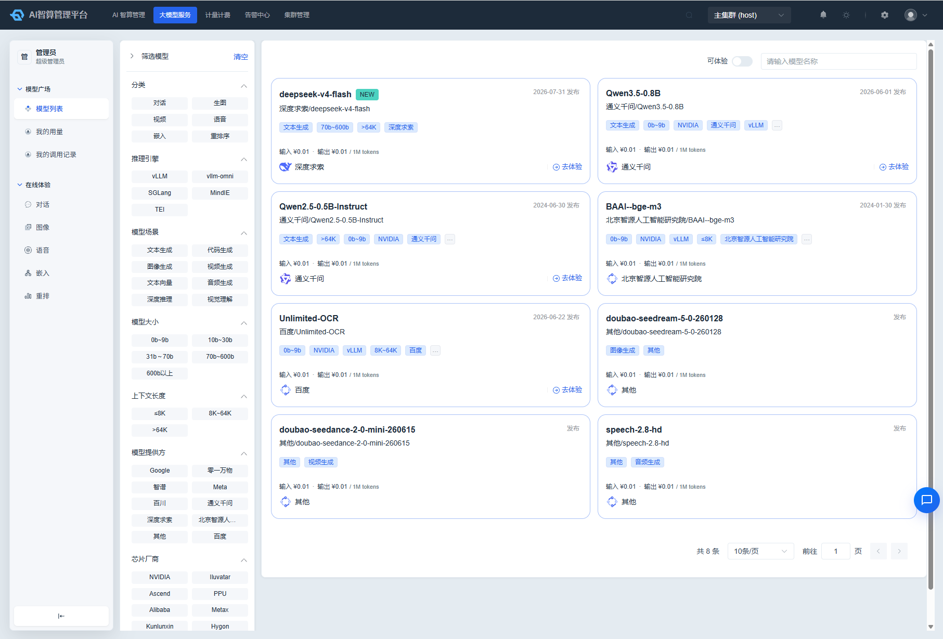Go to the next page arrow
This screenshot has width=943, height=639.
coord(899,551)
